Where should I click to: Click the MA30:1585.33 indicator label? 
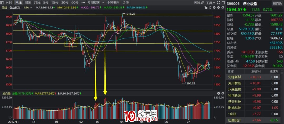tap(114, 7)
